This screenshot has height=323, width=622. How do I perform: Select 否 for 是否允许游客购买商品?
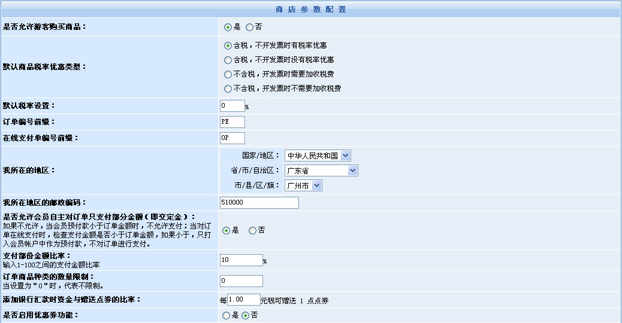249,27
